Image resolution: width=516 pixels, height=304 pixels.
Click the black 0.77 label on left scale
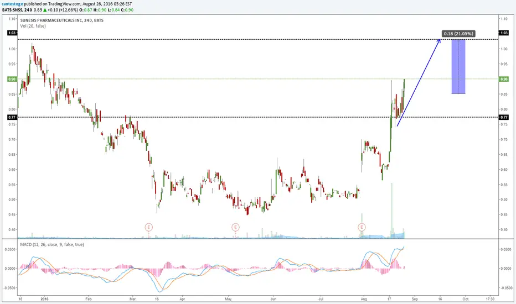point(12,117)
